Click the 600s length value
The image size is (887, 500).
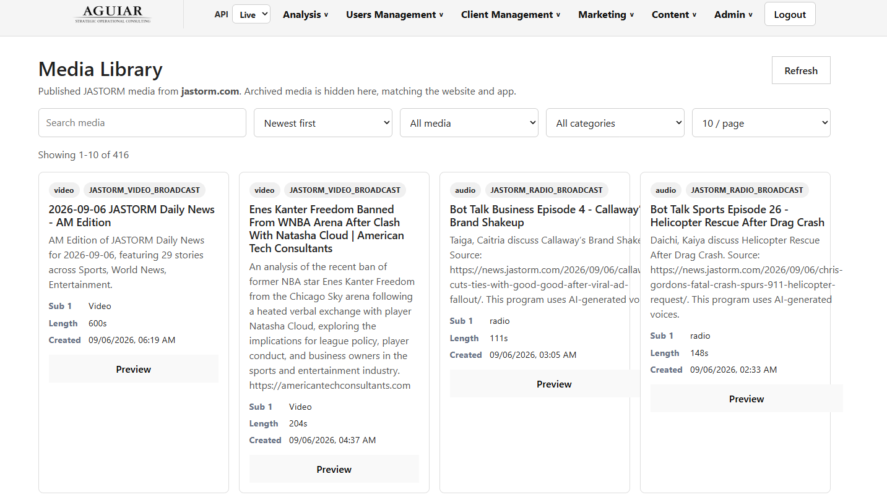click(98, 323)
